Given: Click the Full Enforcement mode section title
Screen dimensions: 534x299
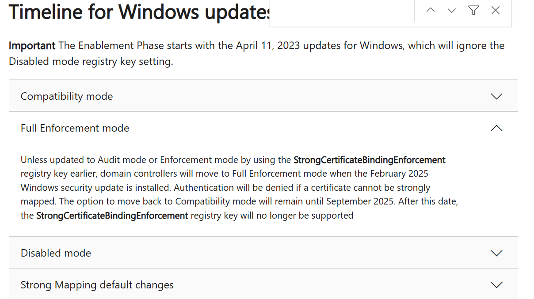Looking at the screenshot, I should click(x=75, y=128).
